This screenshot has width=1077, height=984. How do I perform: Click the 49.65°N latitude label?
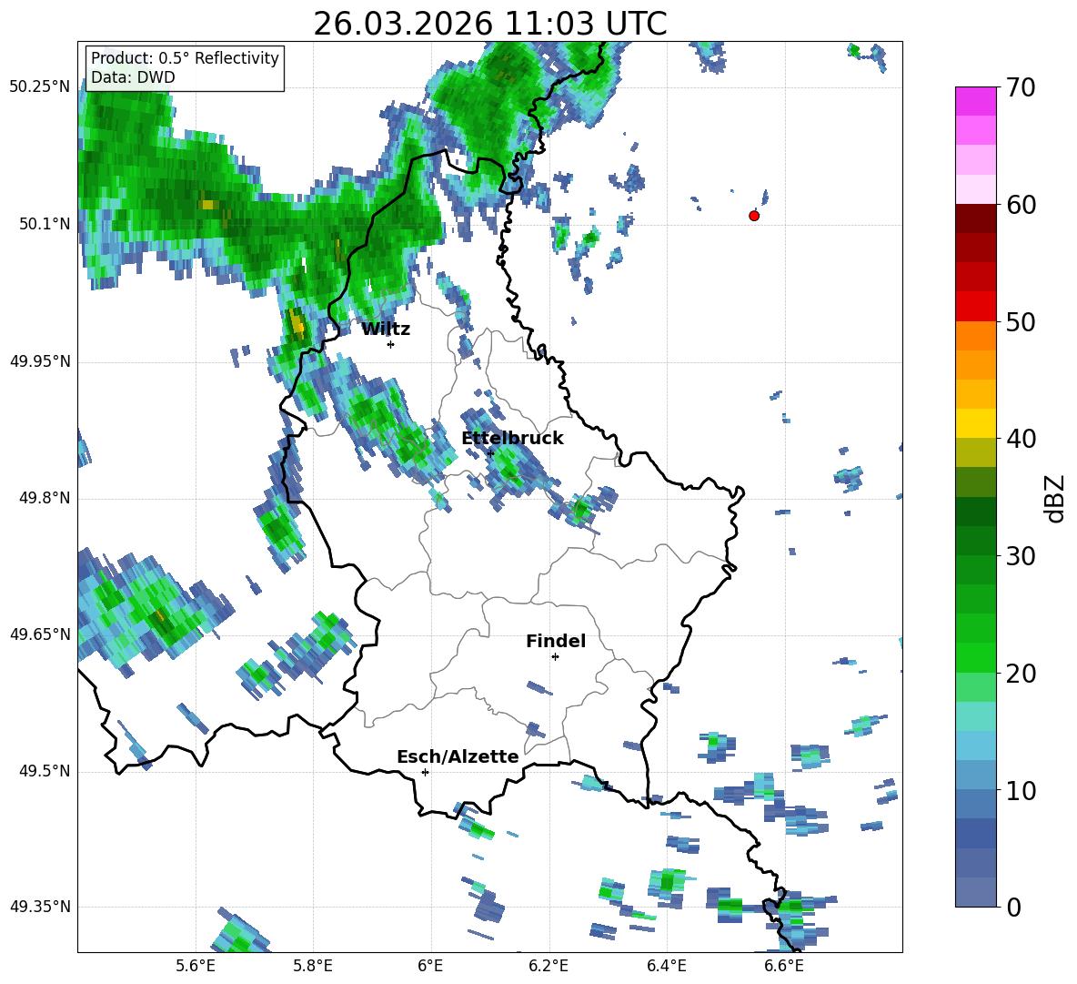pyautogui.click(x=40, y=634)
